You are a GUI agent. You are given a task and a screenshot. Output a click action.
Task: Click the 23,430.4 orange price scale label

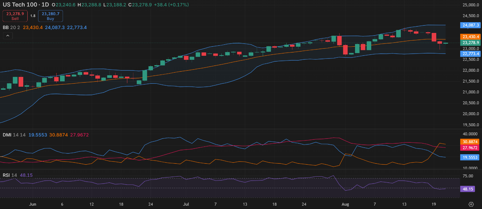tap(471, 37)
